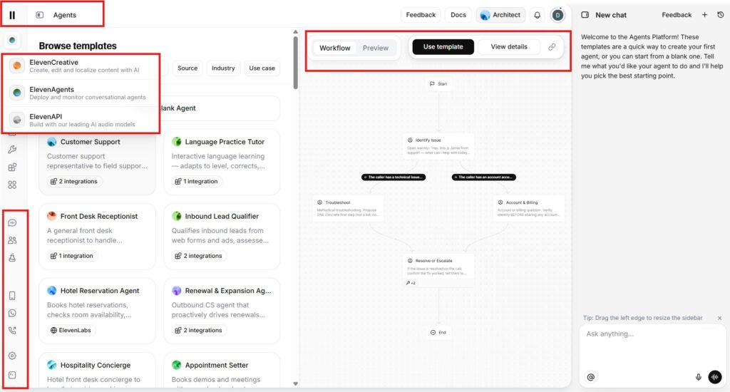Click the Use template button
730x392 pixels.
coord(443,46)
